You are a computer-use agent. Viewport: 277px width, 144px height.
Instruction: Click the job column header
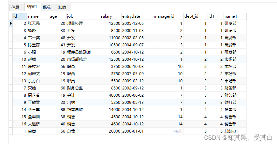pyautogui.click(x=83, y=16)
